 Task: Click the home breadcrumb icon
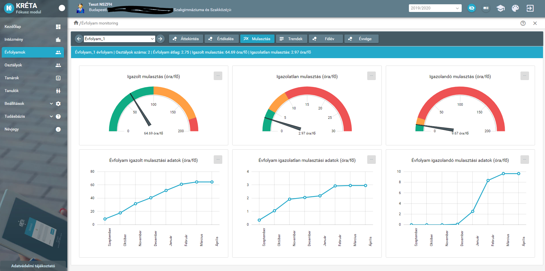click(x=76, y=23)
